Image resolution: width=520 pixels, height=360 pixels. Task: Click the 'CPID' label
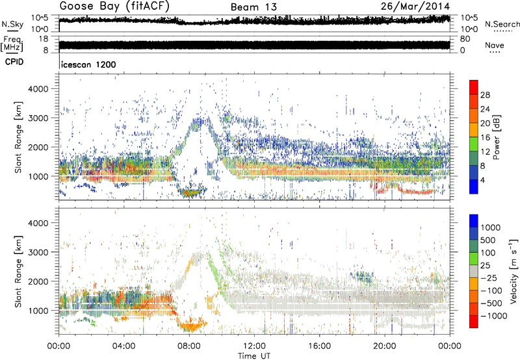(x=14, y=62)
